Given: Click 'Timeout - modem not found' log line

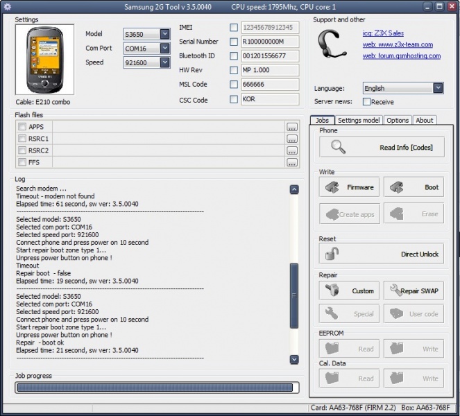Looking at the screenshot, I should [55, 196].
